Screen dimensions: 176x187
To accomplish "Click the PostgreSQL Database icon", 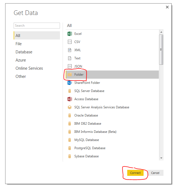I will click(70, 148).
